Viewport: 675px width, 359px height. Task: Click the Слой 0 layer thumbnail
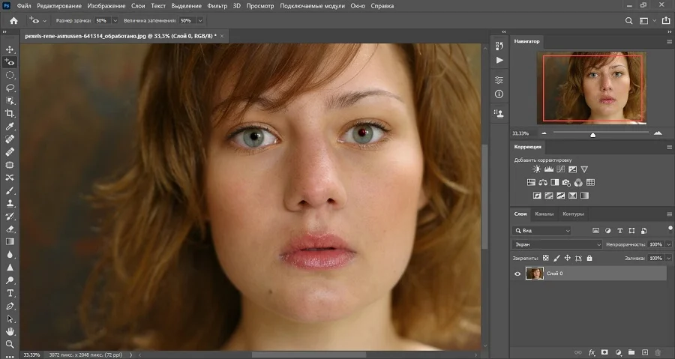coord(534,274)
